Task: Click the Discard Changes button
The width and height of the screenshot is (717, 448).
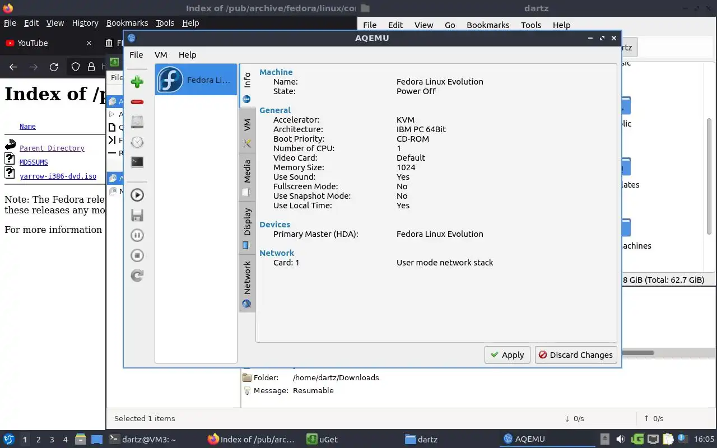Action: click(576, 355)
